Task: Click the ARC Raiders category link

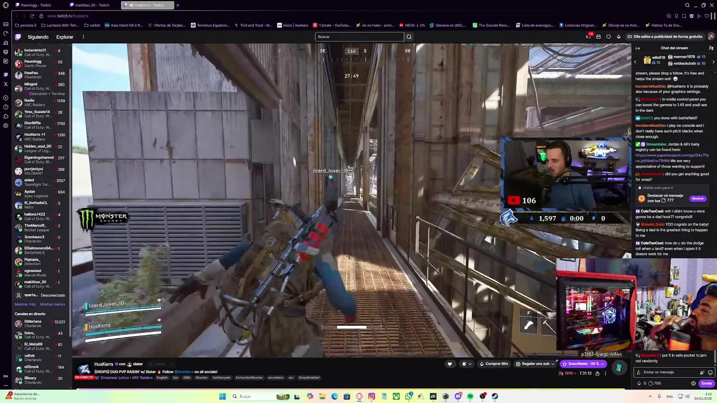Action: point(142,378)
